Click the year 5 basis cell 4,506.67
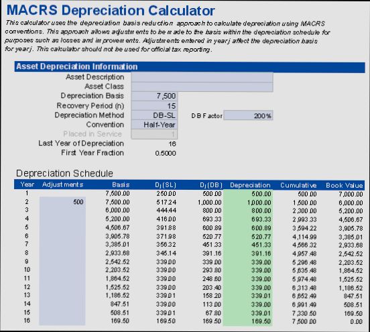The image size is (370, 332). [x=117, y=227]
